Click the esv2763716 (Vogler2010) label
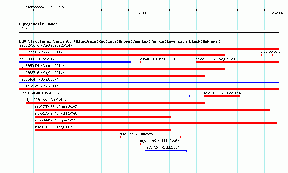The height and width of the screenshot is (173, 288). pos(42,73)
